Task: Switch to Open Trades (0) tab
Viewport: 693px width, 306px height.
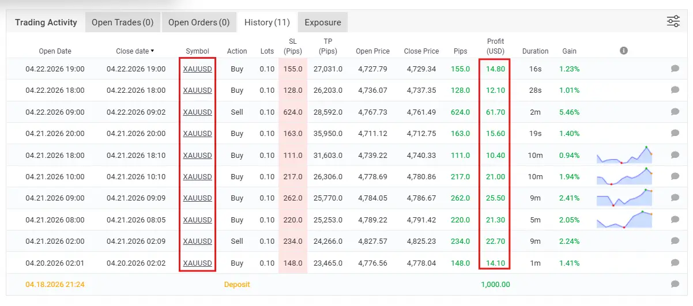Action: coord(122,22)
